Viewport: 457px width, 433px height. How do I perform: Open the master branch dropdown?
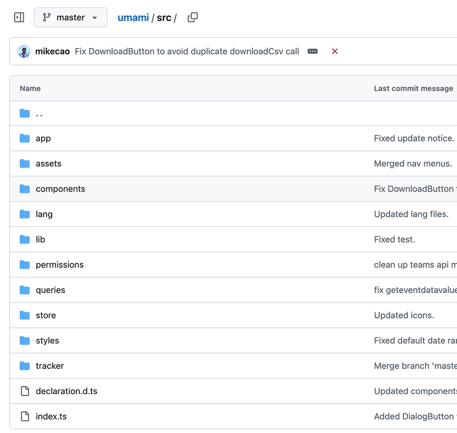(x=70, y=18)
